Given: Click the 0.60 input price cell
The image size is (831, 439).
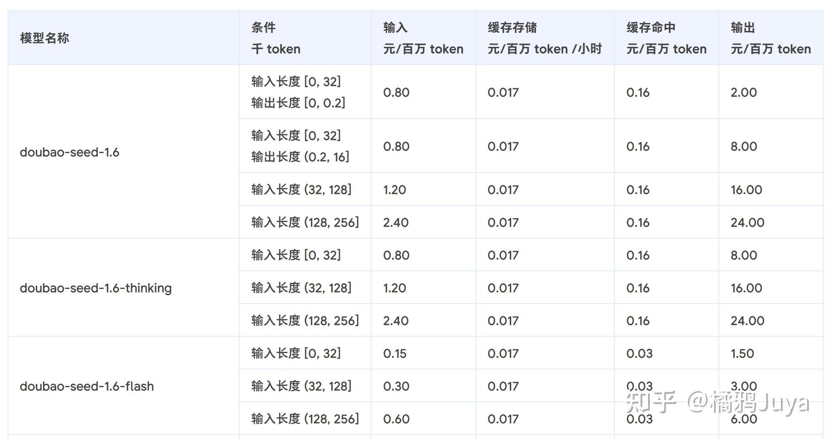Looking at the screenshot, I should point(396,419).
